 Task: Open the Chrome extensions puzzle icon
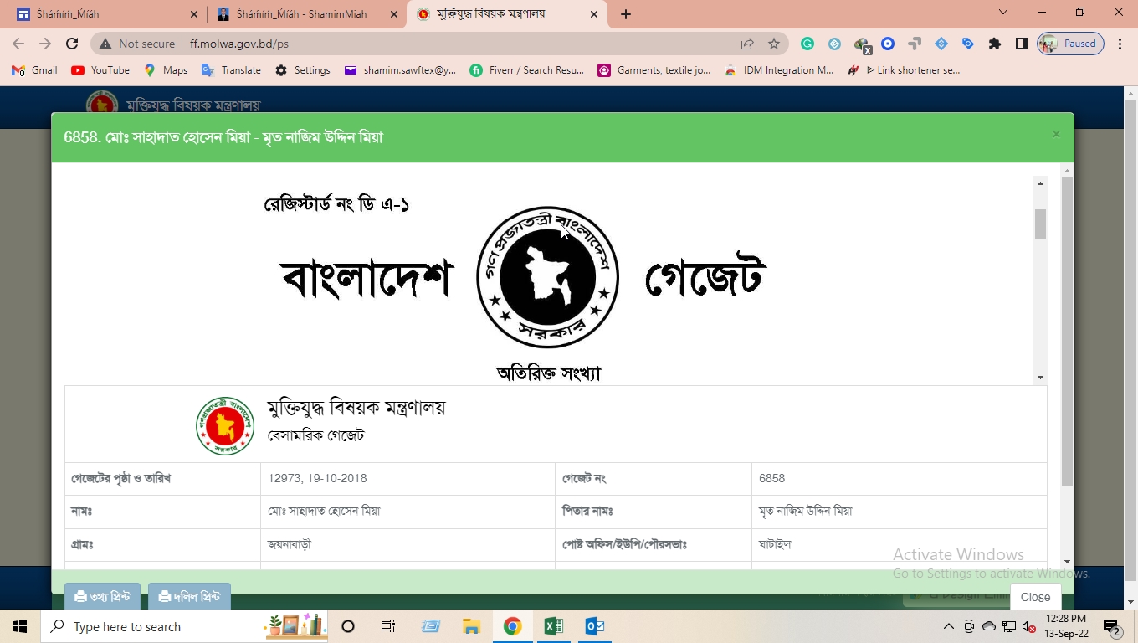pos(995,44)
